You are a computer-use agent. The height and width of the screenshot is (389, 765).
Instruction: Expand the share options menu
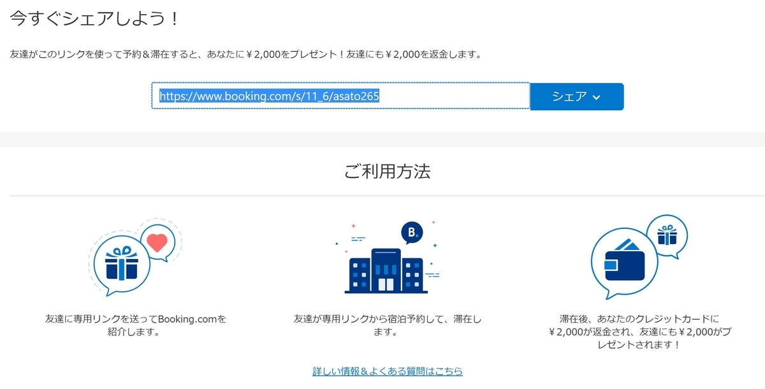coord(576,97)
